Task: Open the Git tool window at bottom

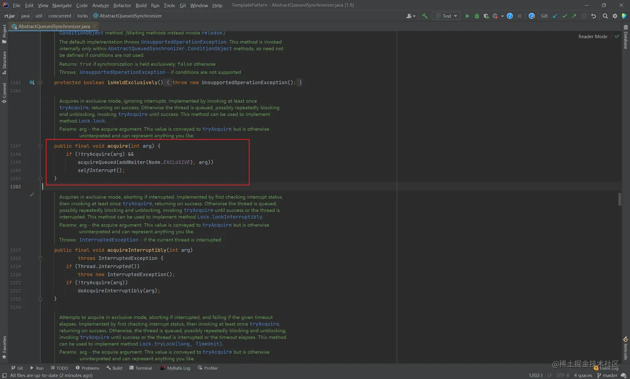Action: click(x=17, y=368)
